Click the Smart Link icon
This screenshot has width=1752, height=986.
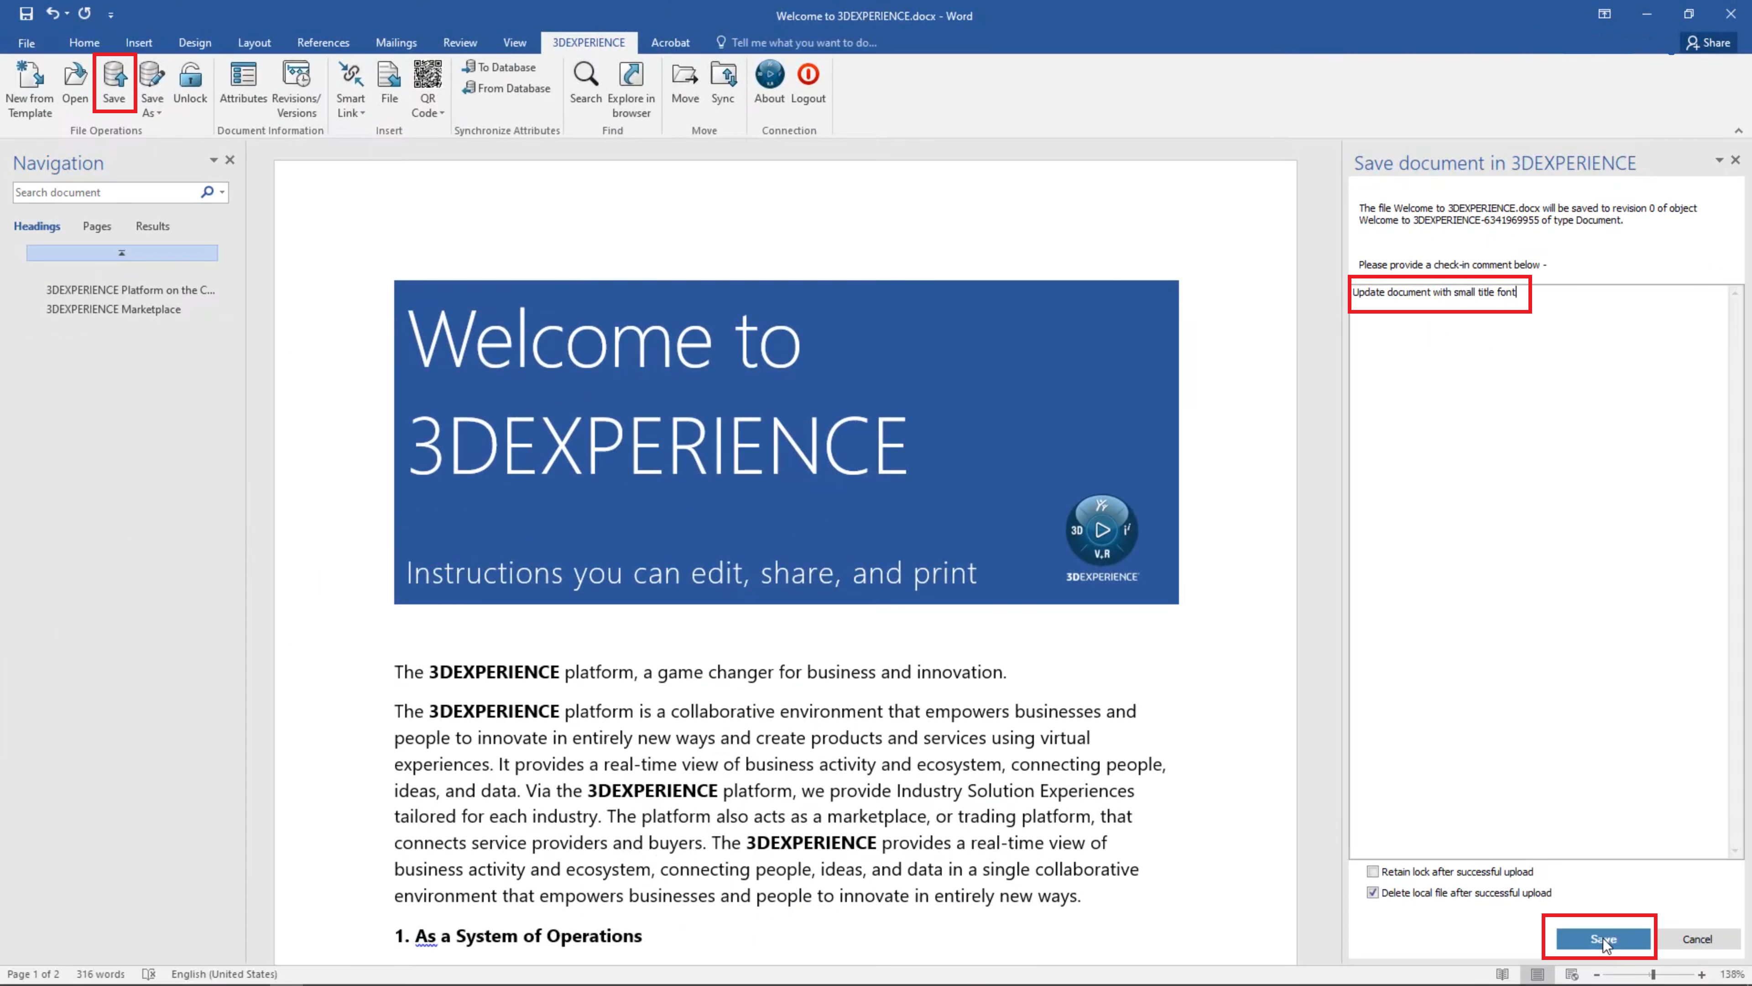(350, 75)
